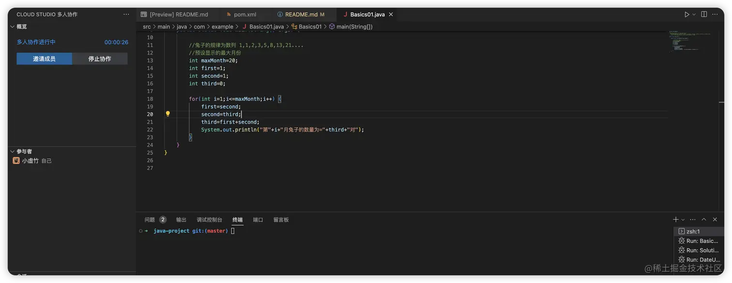Image resolution: width=732 pixels, height=283 pixels.
Task: Click the System.out.println statement line
Action: 283,130
